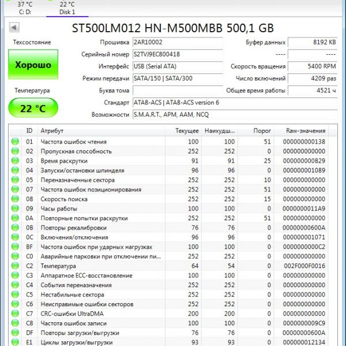
Task: Click status circle for Нестабильные сектора
Action: (x=15, y=294)
